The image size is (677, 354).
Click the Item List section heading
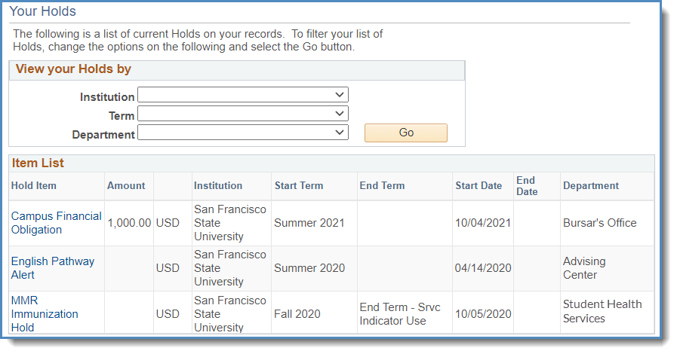pyautogui.click(x=38, y=163)
